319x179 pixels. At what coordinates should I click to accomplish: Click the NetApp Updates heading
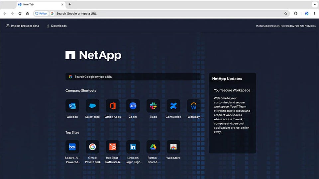[227, 79]
